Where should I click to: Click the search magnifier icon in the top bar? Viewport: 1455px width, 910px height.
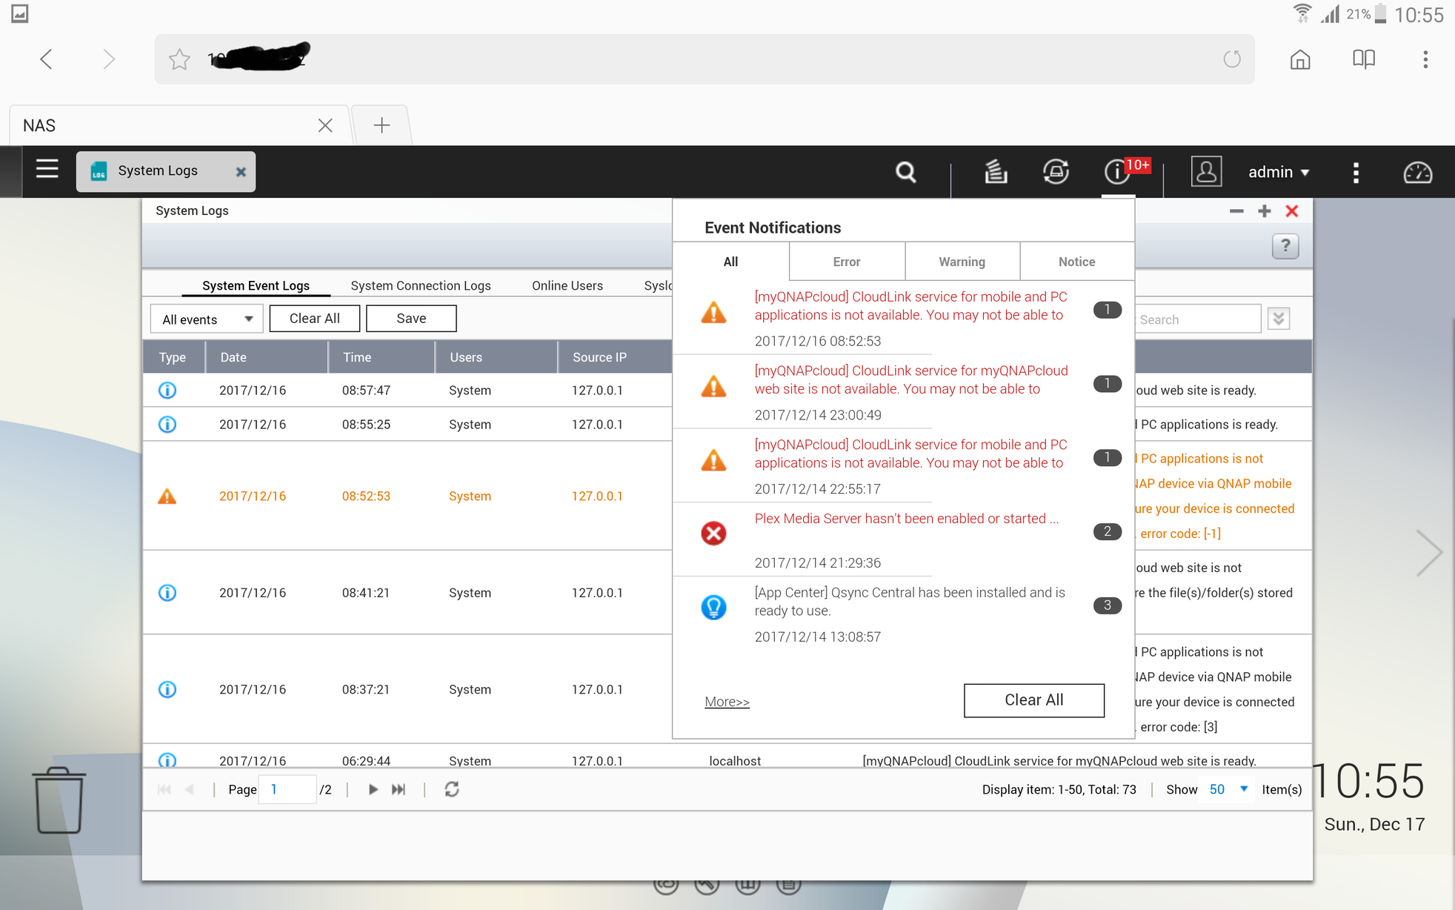click(x=905, y=172)
